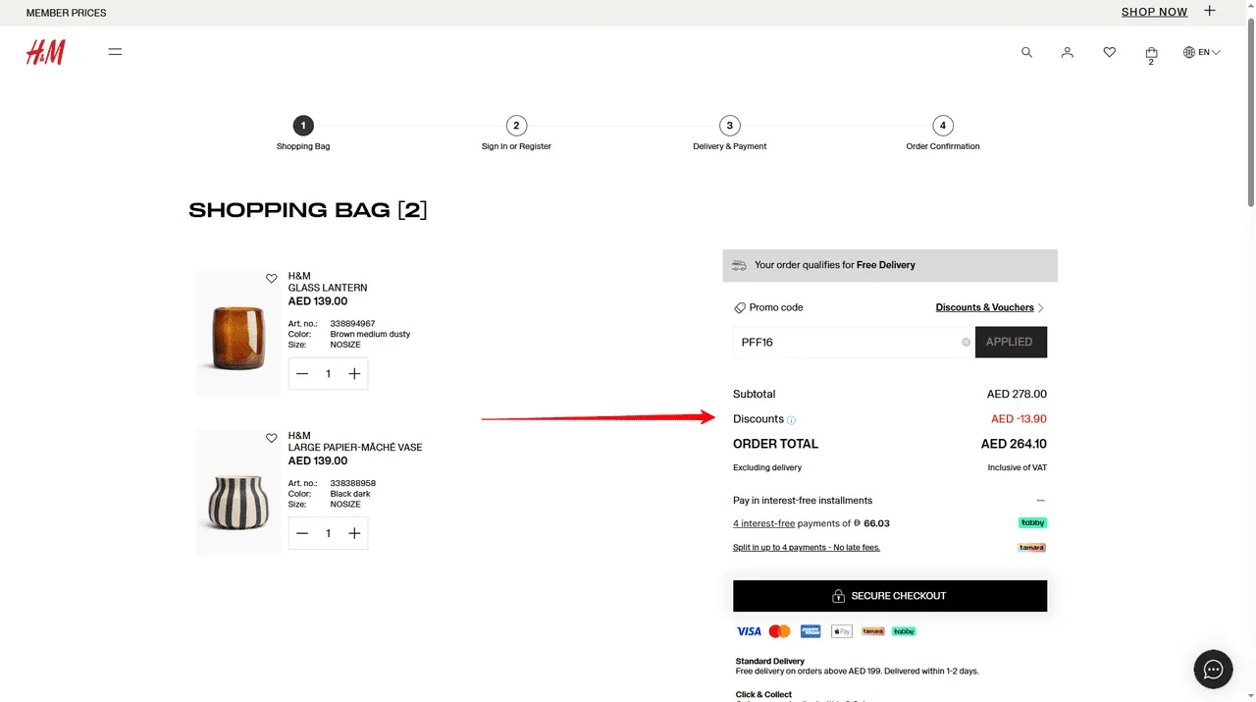Viewport: 1256px width, 702px height.
Task: Increase Glass Lantern quantity with plus stepper
Action: pyautogui.click(x=354, y=373)
